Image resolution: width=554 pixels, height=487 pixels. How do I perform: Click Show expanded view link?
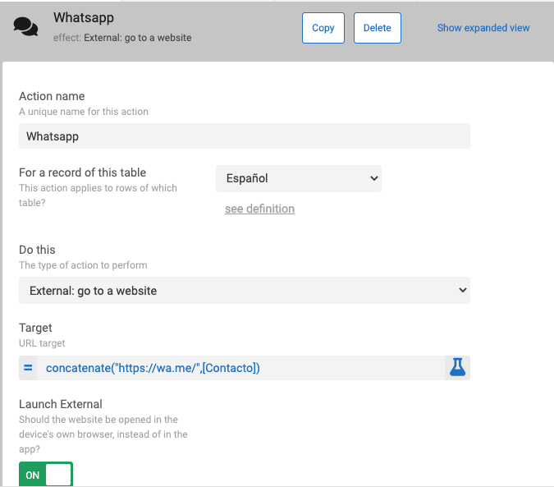(x=483, y=28)
